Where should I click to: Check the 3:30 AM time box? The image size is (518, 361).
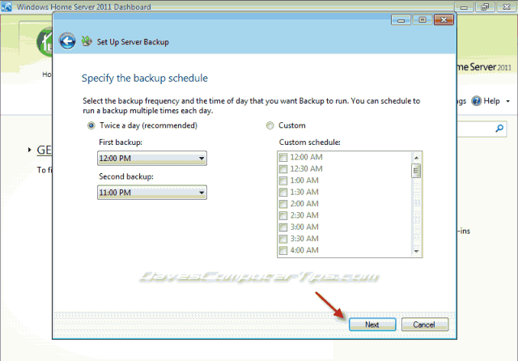pyautogui.click(x=283, y=239)
